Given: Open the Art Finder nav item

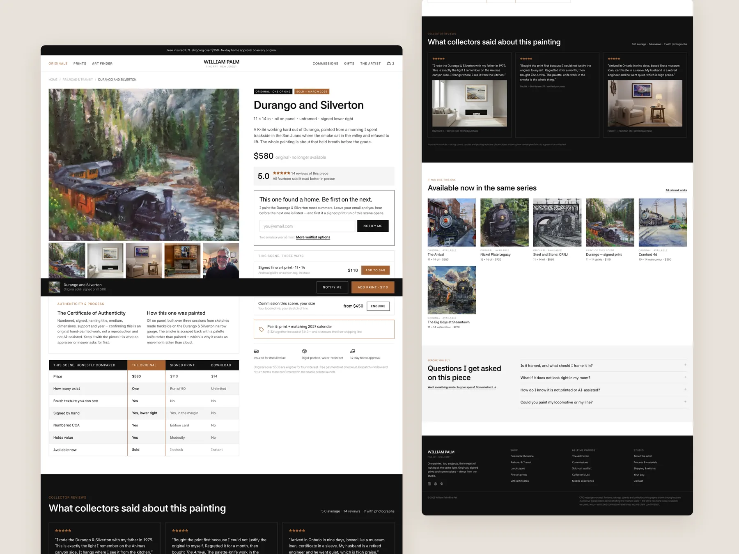Looking at the screenshot, I should [102, 64].
